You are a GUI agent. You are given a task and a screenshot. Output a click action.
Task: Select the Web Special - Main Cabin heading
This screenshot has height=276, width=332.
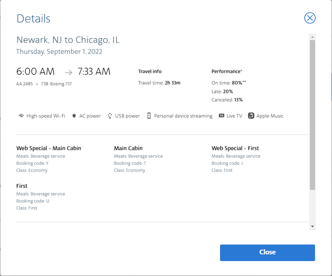click(48, 148)
